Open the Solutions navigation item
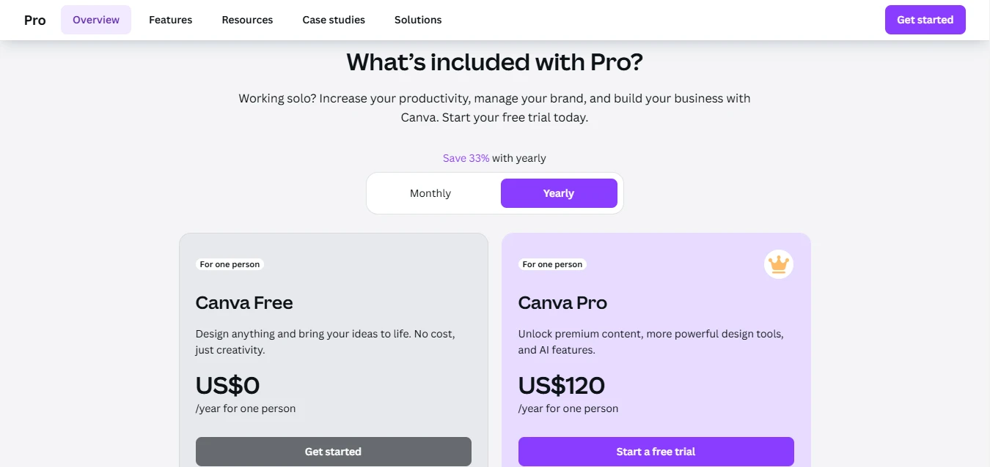This screenshot has height=467, width=990. [x=418, y=20]
